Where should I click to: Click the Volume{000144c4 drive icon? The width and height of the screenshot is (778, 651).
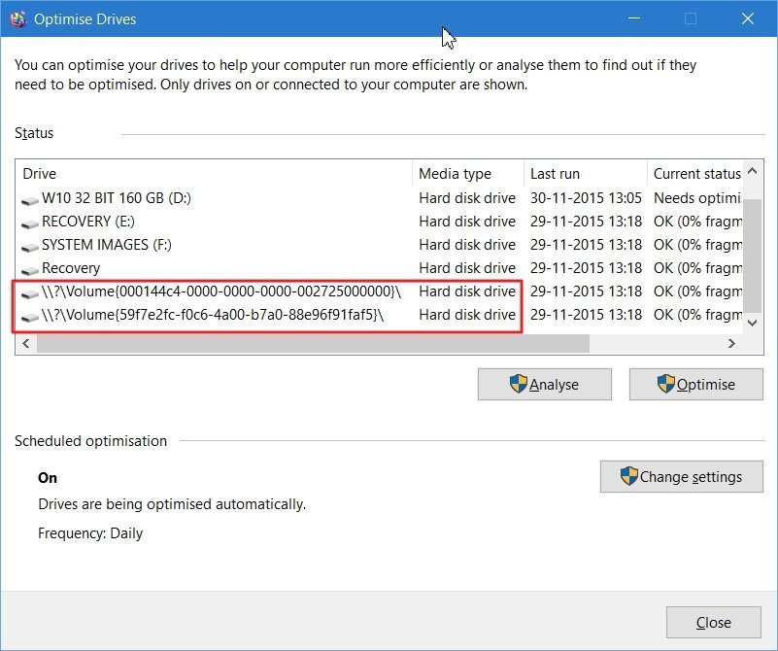[30, 291]
